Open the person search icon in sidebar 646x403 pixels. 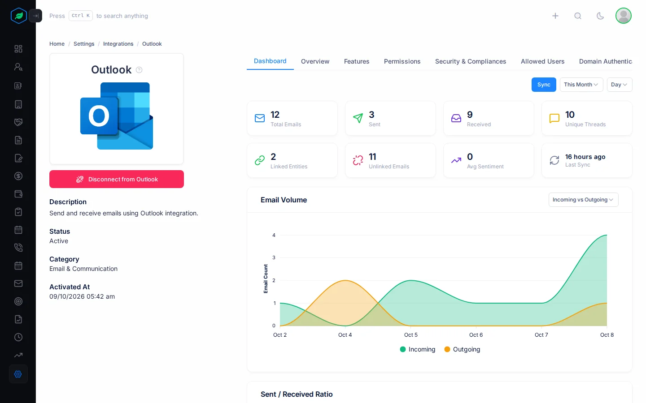[18, 67]
